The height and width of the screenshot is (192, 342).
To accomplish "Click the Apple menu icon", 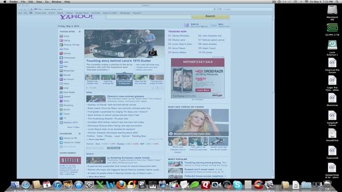I will (5, 2).
